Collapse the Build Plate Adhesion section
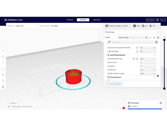Viewport: 167px width, 125px height. click(155, 55)
